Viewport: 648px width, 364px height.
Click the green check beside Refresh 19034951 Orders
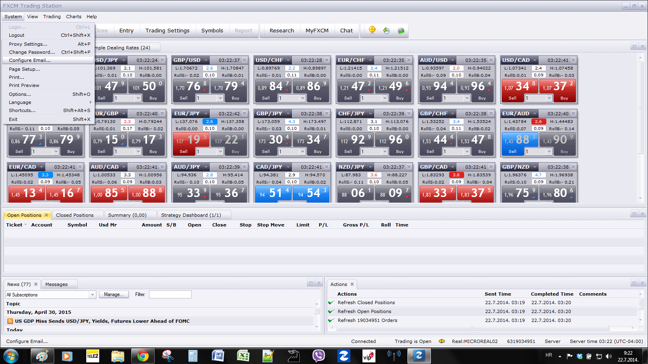331,320
